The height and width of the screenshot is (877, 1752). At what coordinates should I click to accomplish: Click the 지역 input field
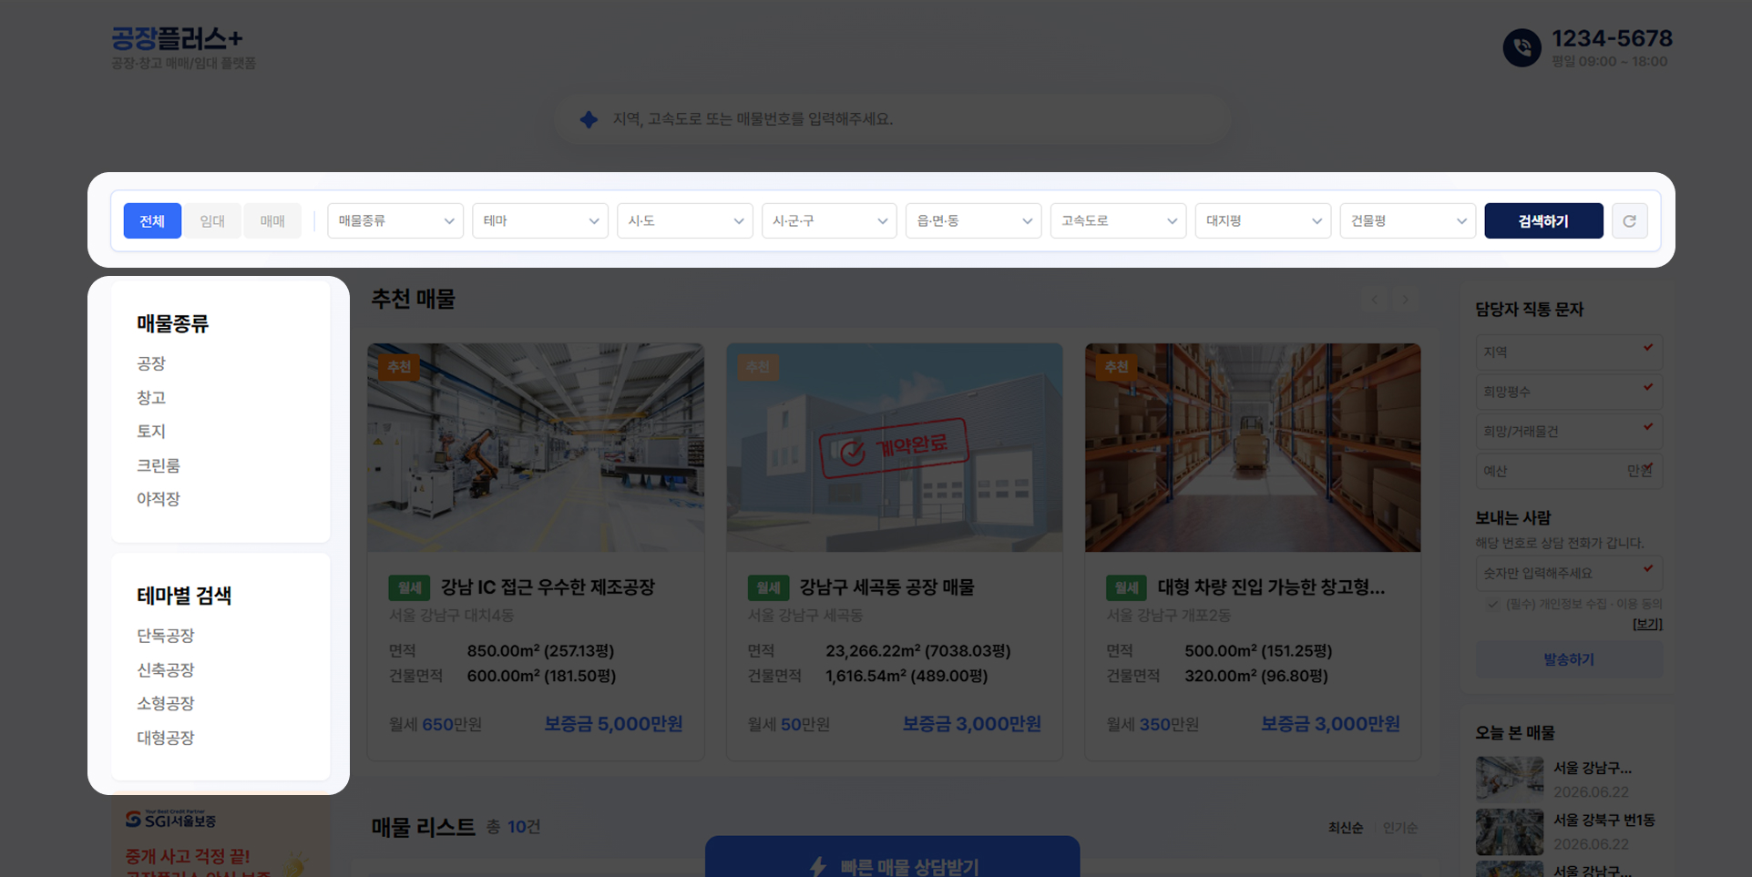click(1569, 352)
